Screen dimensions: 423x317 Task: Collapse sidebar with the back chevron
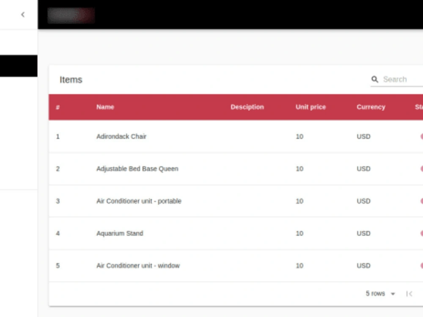click(x=23, y=14)
